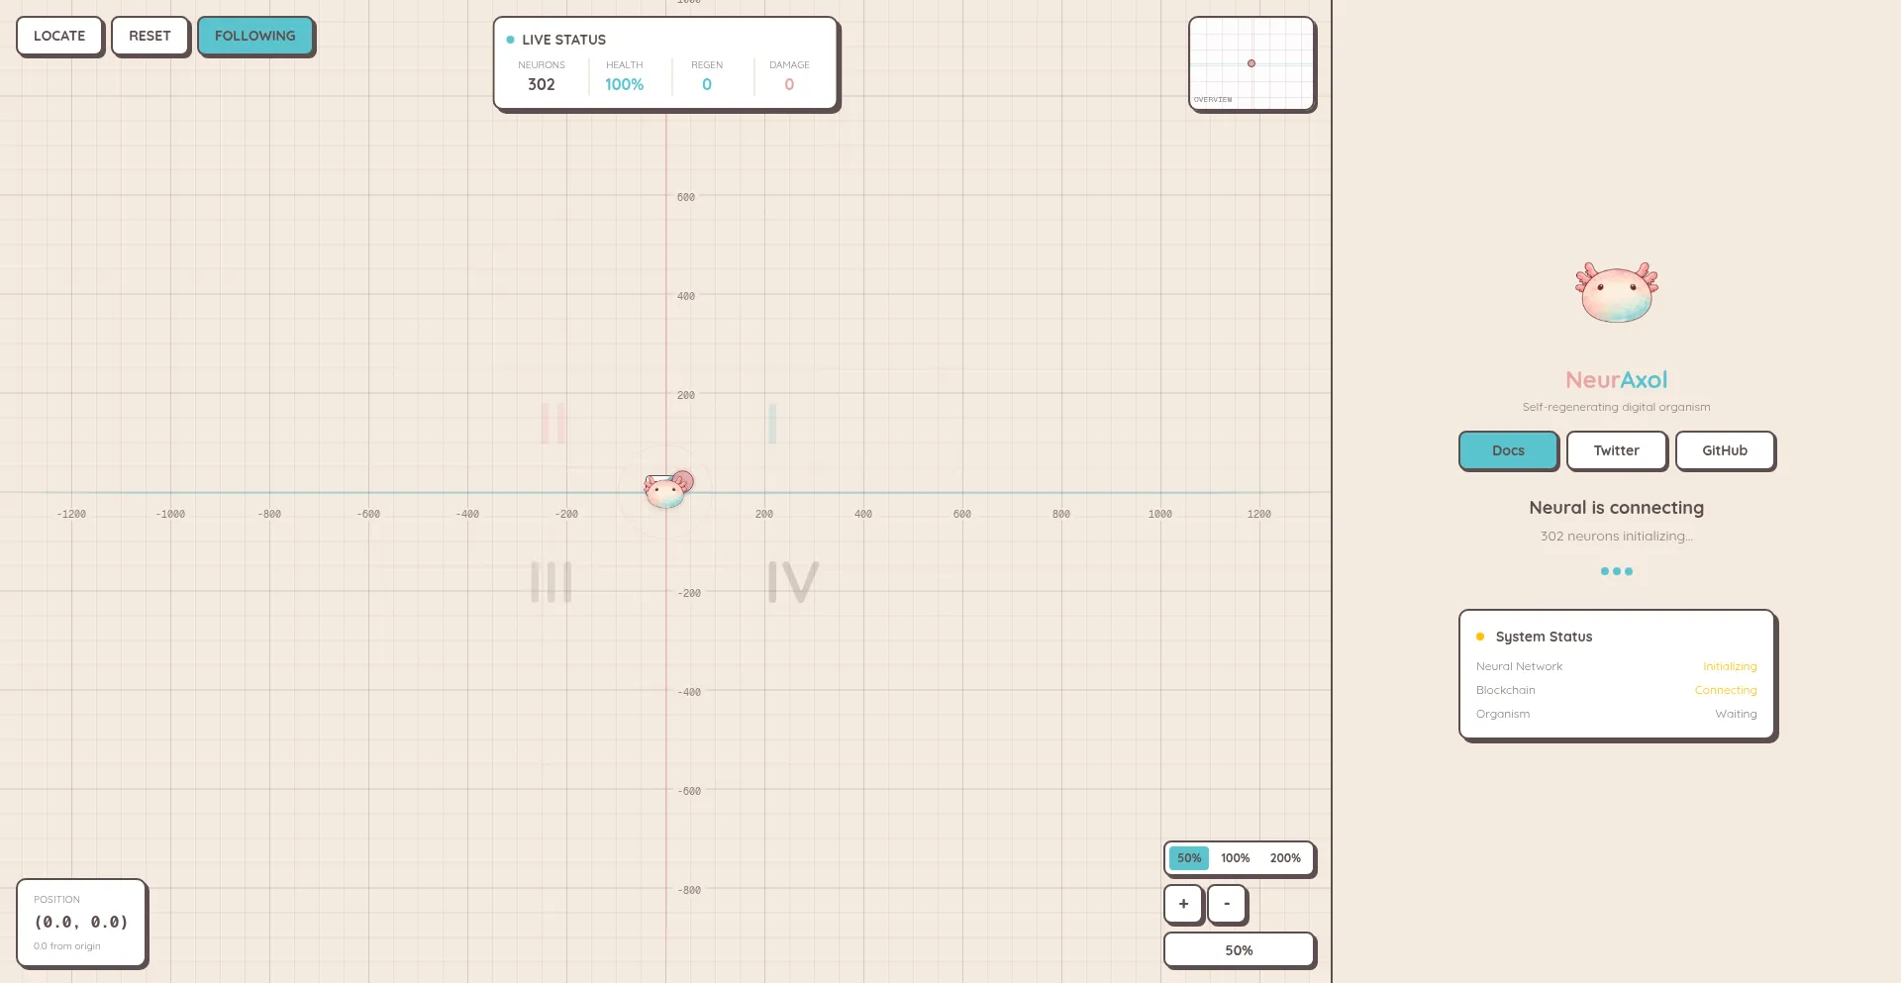1901x983 pixels.
Task: Click the organism marker on the overview minimap
Action: [1251, 62]
